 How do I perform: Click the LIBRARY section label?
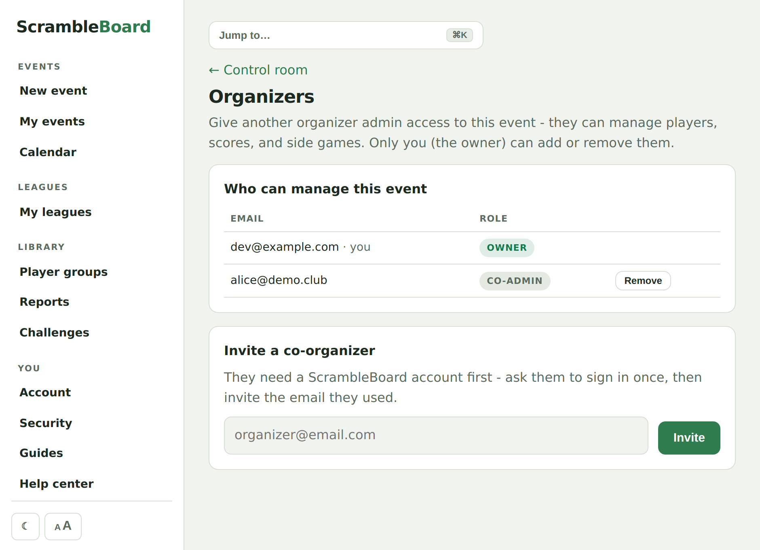pos(41,247)
